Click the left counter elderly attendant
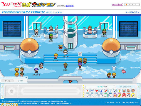 pyautogui.click(x=51, y=28)
